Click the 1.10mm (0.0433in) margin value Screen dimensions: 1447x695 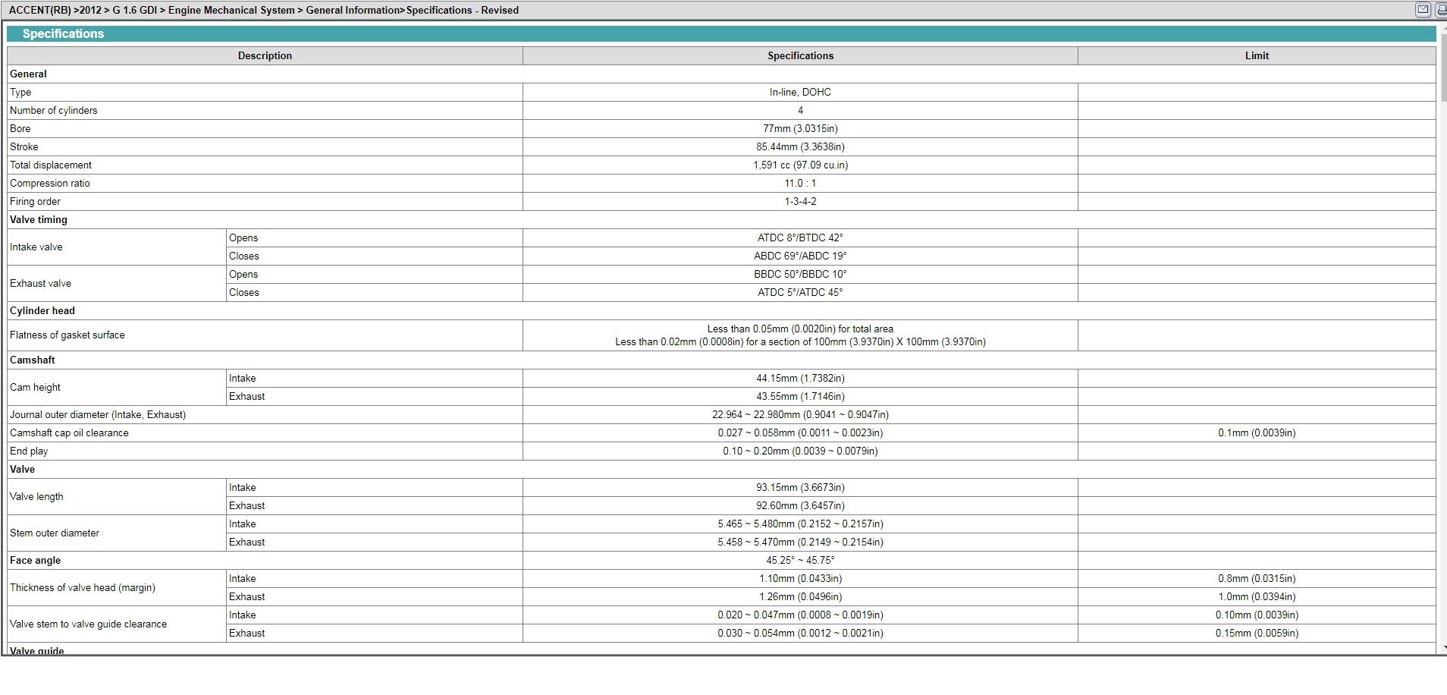pos(800,578)
